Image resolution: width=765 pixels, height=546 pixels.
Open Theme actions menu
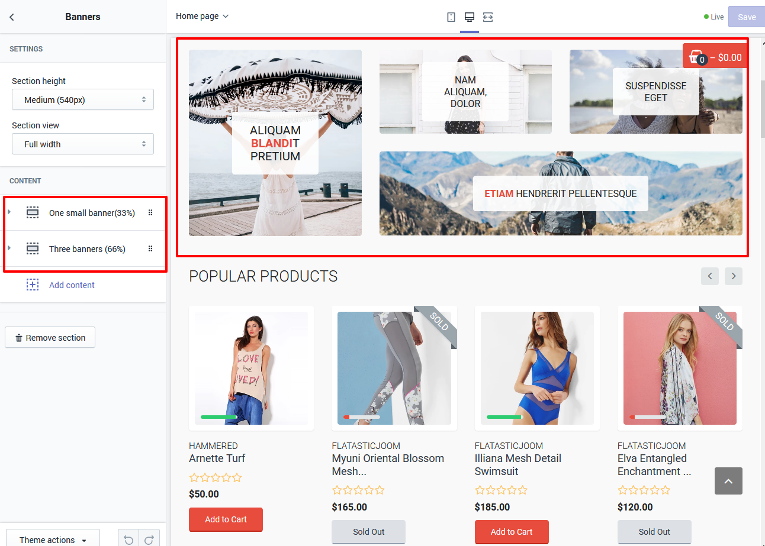pos(53,539)
